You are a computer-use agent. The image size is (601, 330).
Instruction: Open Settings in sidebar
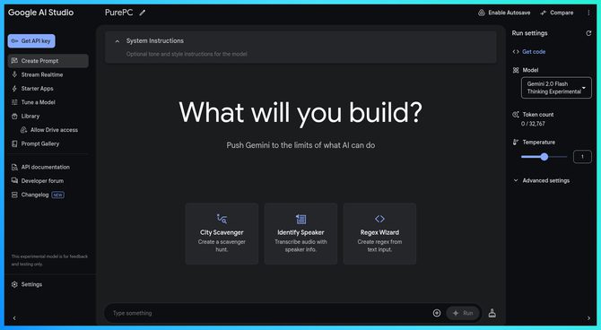point(31,284)
